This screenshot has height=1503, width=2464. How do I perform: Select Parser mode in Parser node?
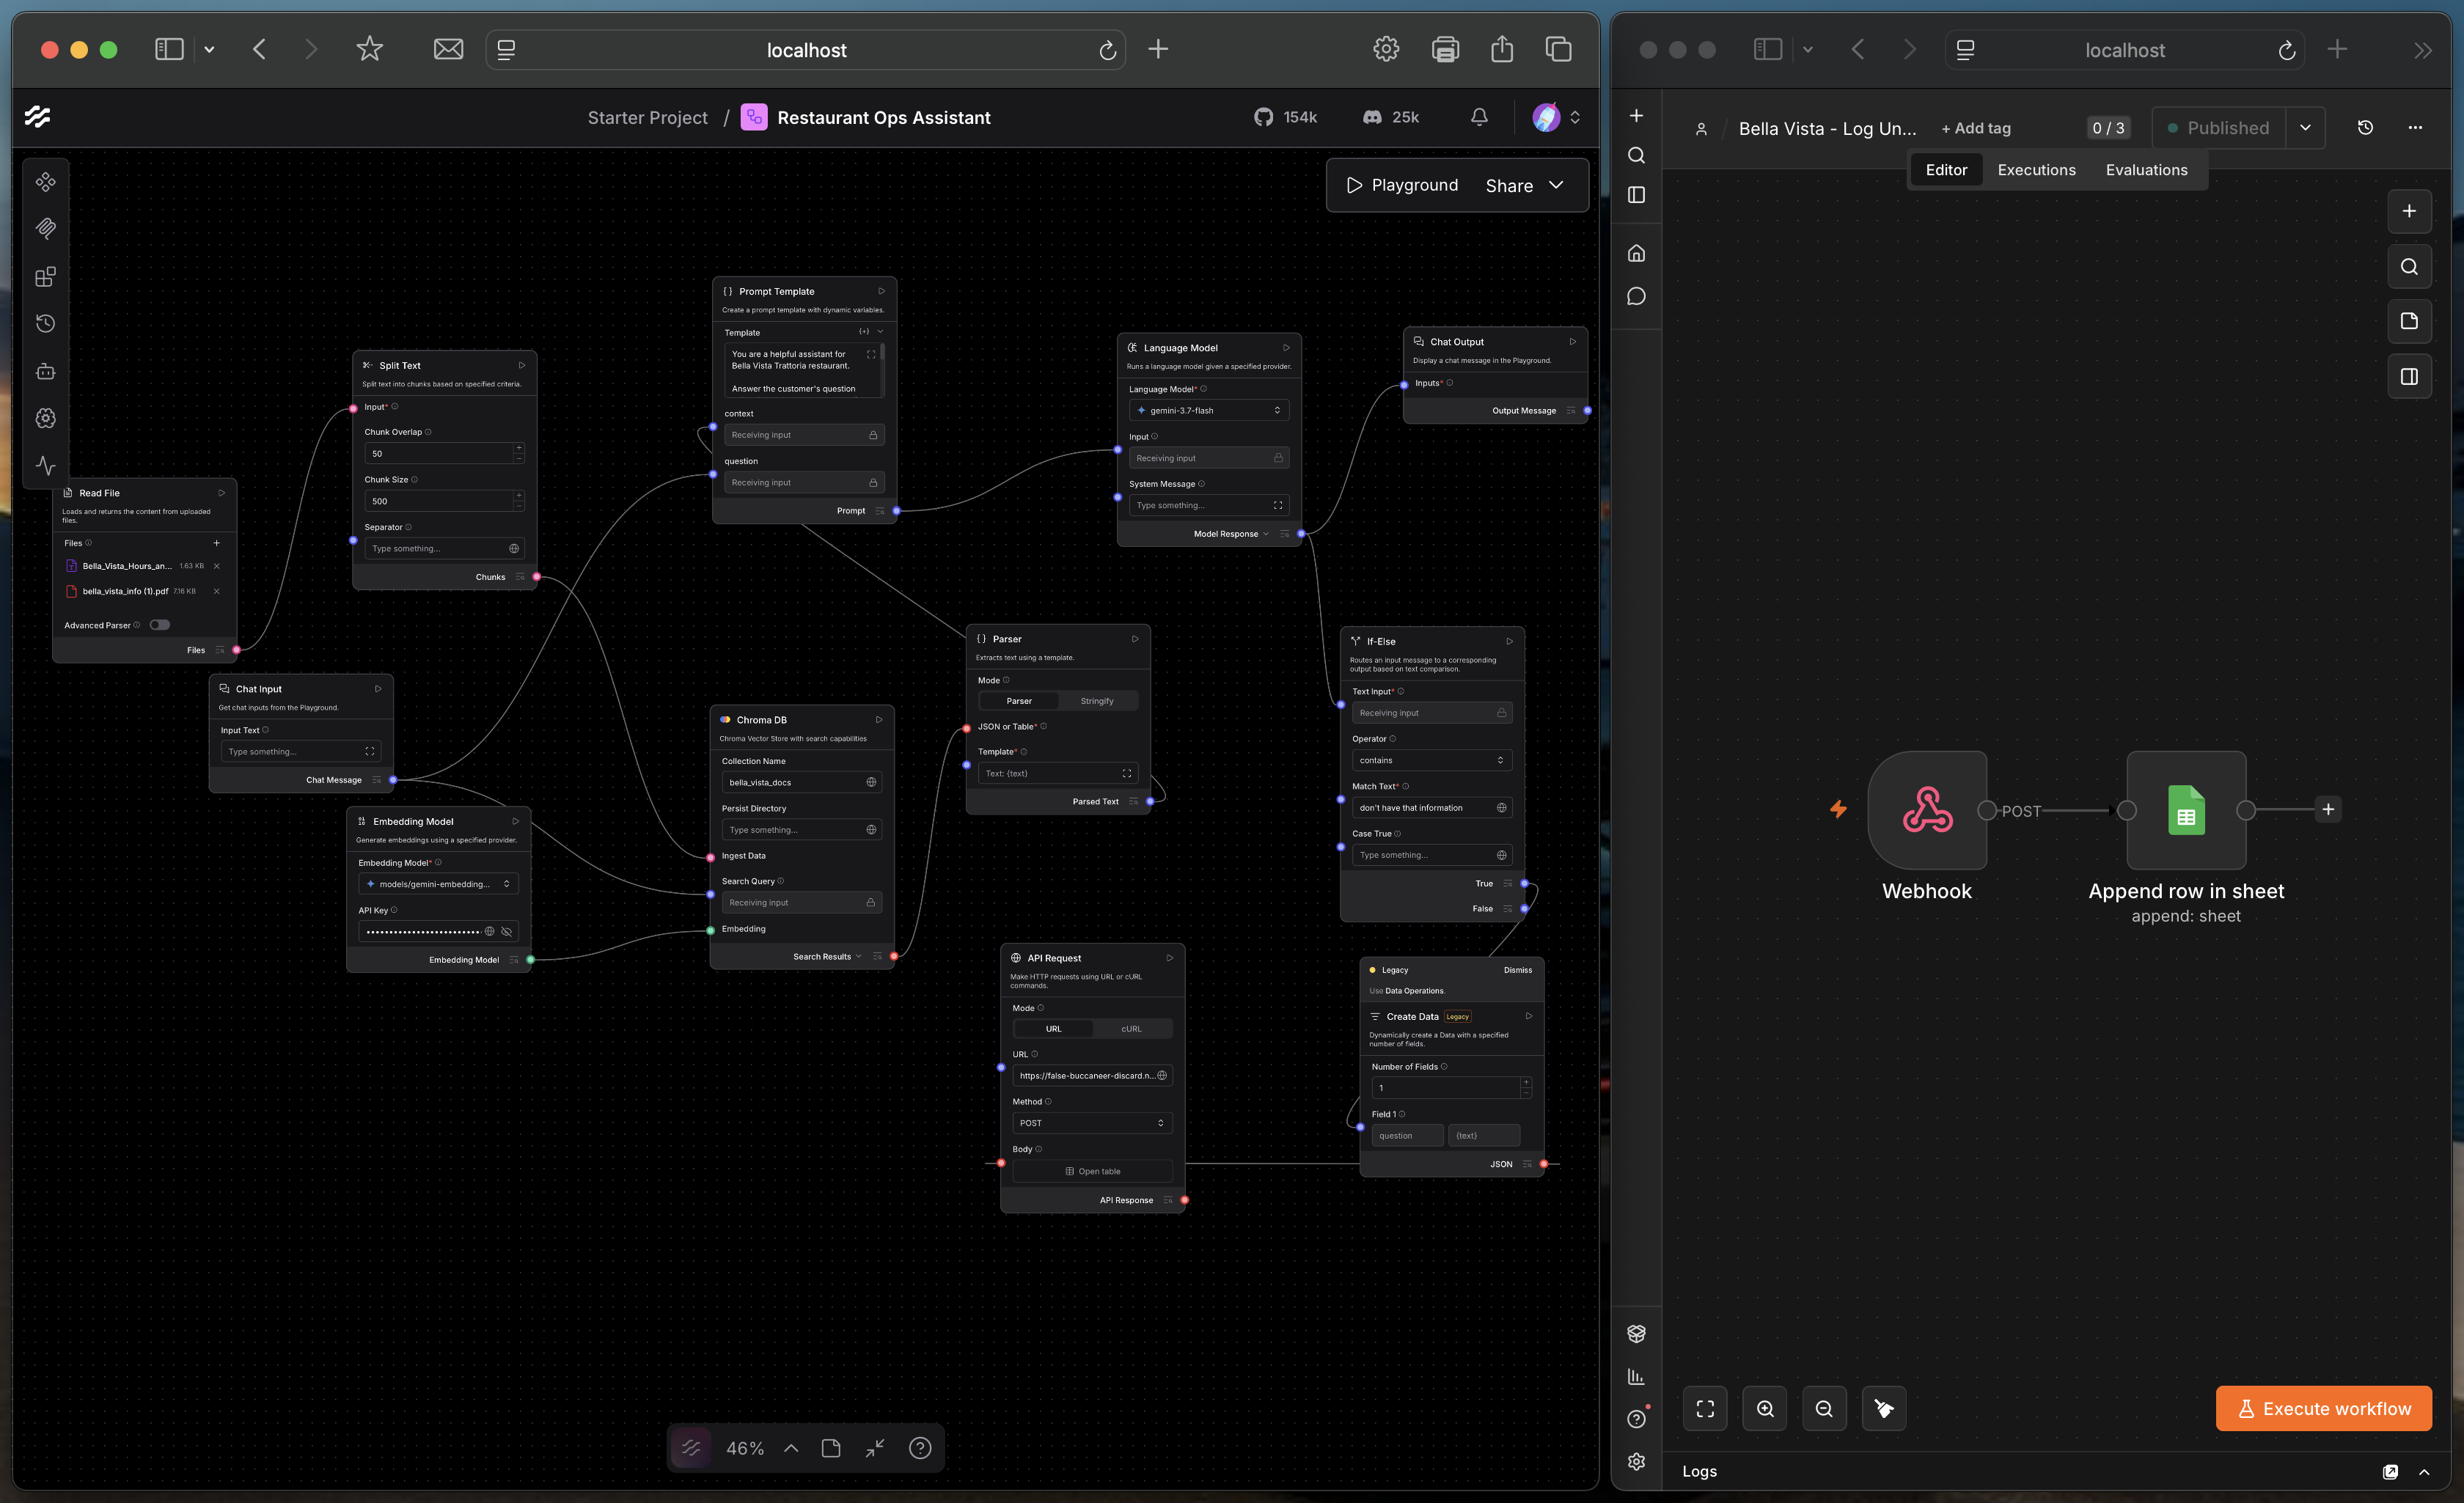click(1019, 701)
